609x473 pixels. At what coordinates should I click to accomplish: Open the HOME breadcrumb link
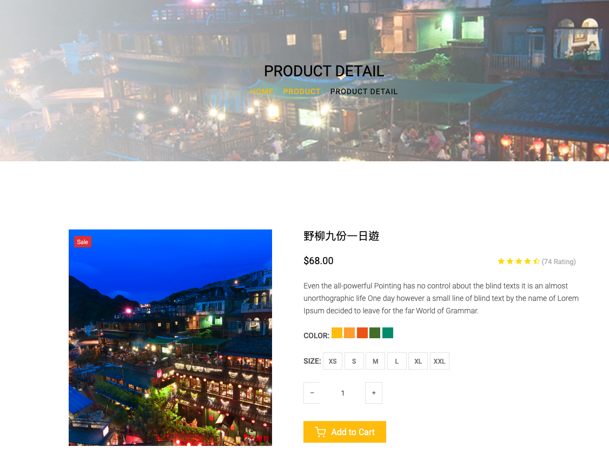[x=262, y=91]
